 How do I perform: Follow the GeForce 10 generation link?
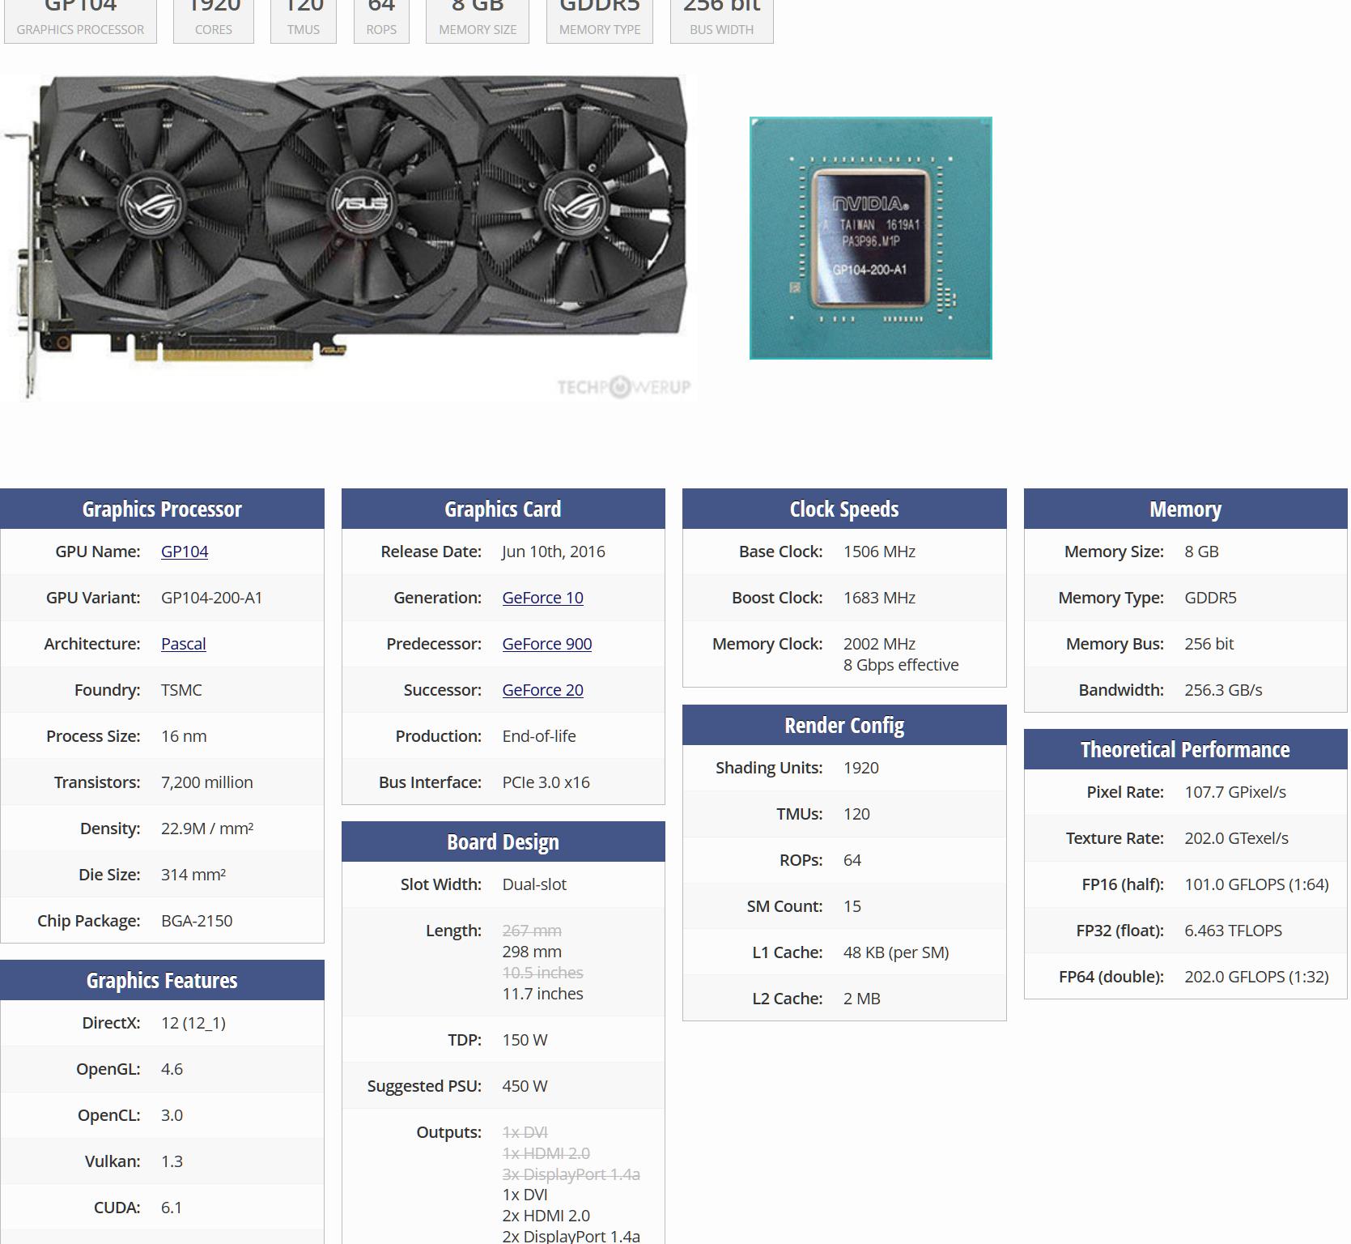coord(542,598)
